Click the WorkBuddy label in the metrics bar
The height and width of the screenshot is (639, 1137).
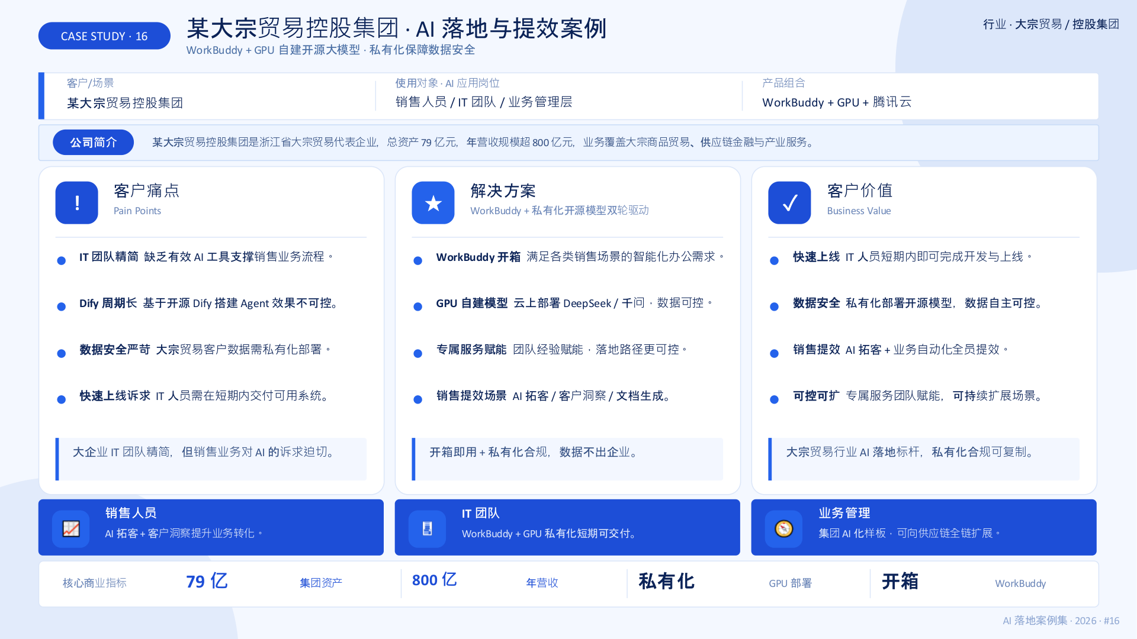coord(1020,583)
